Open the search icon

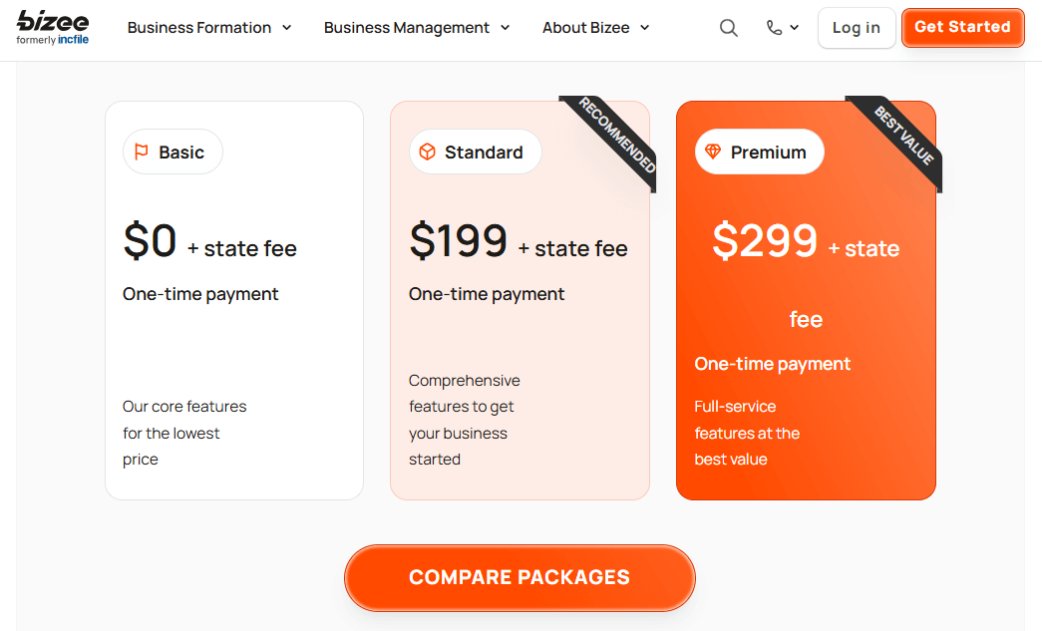coord(728,28)
